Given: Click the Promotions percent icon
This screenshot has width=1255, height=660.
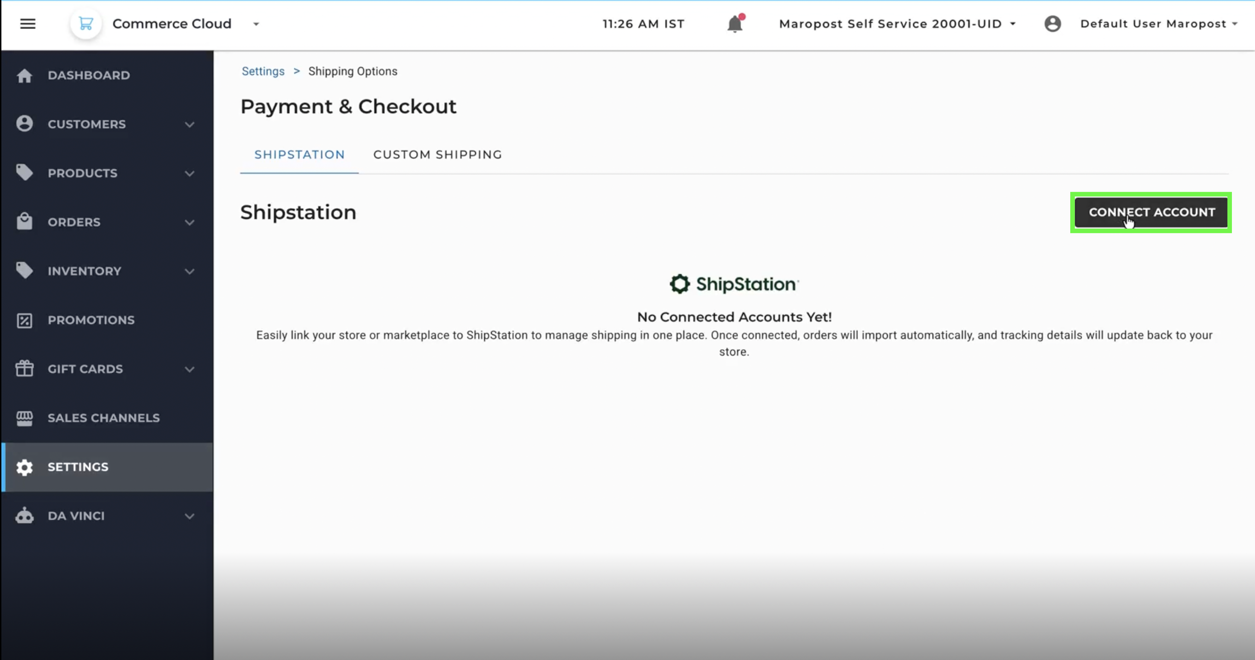Looking at the screenshot, I should point(24,320).
